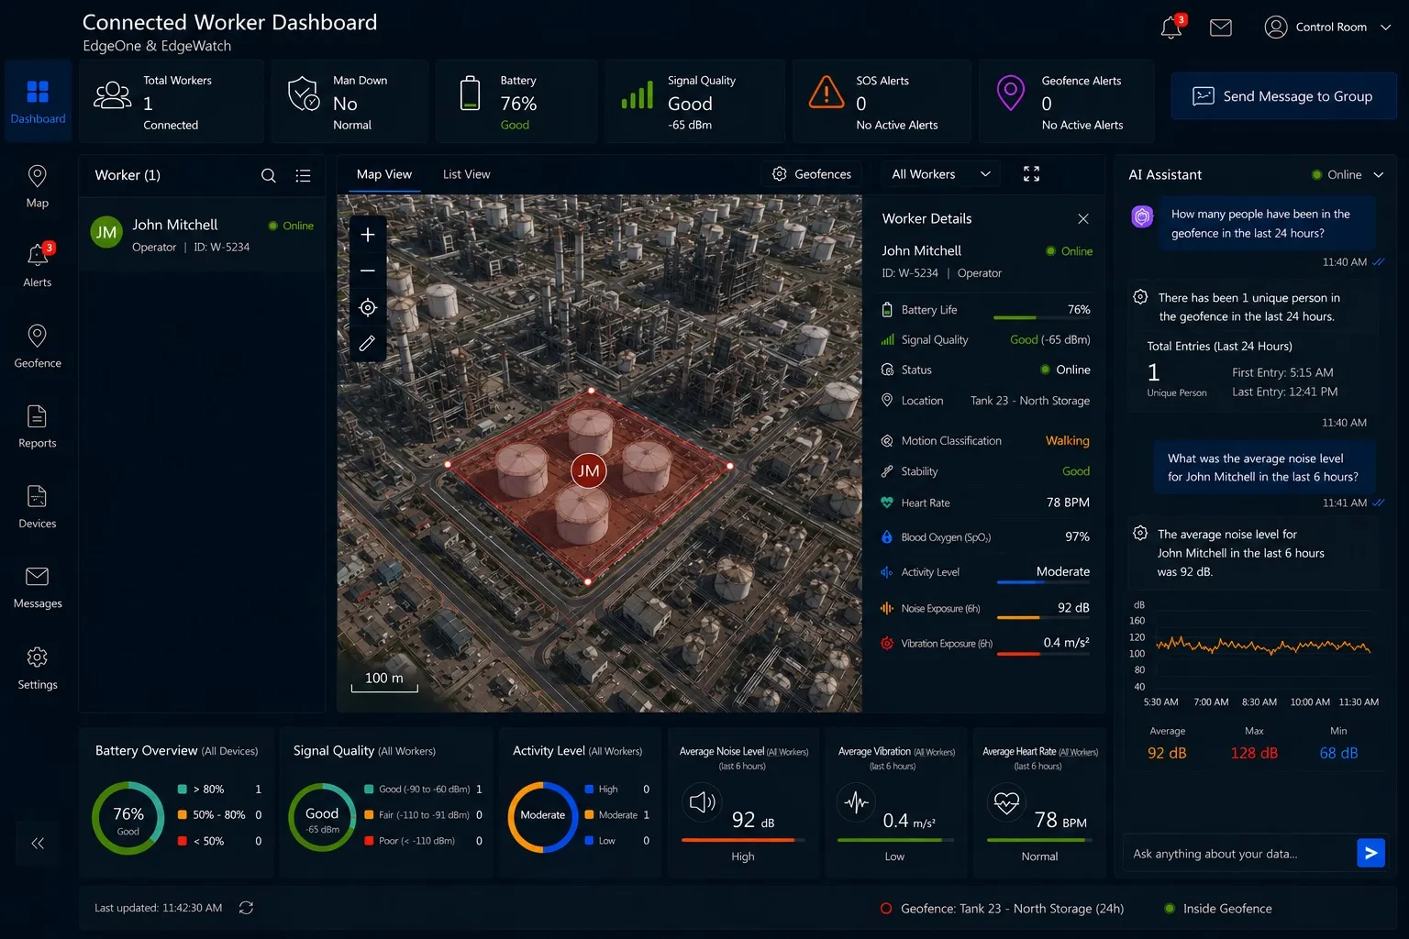Click the Heart Rate 78 BPM value
Viewport: 1409px width, 939px height.
(x=1068, y=503)
